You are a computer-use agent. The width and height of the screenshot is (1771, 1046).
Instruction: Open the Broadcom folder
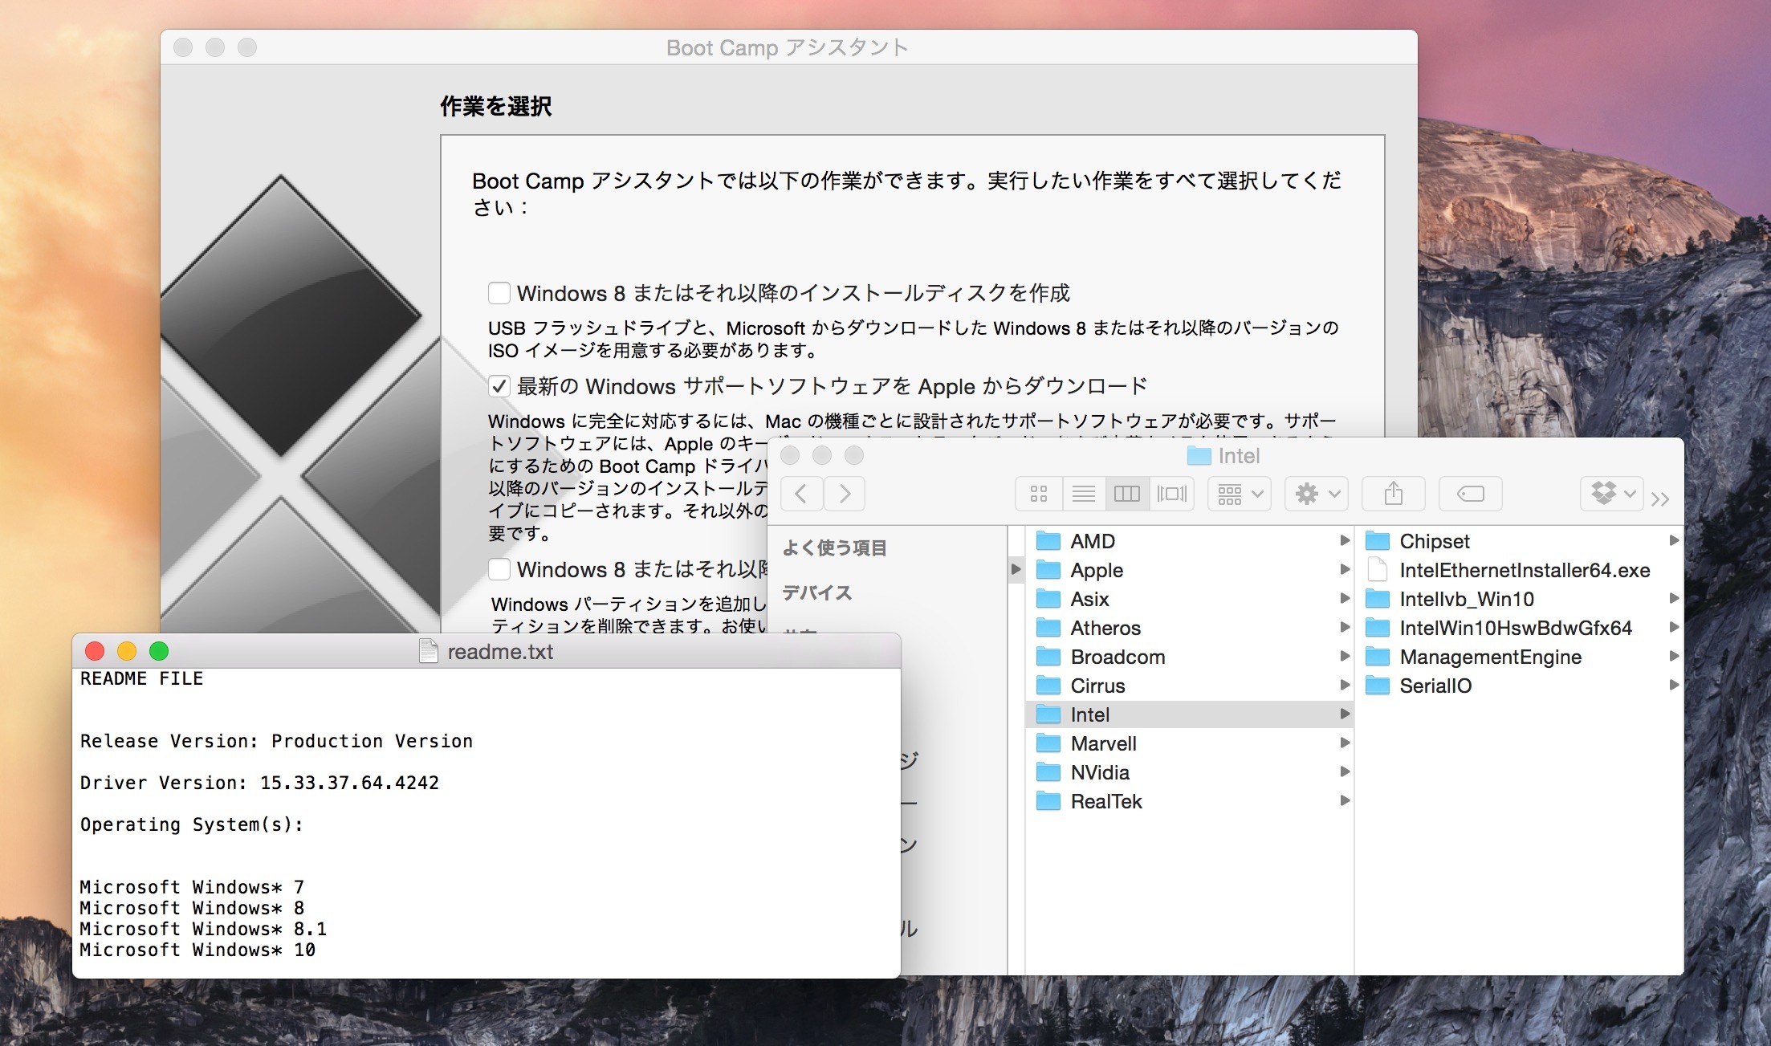(x=1117, y=657)
